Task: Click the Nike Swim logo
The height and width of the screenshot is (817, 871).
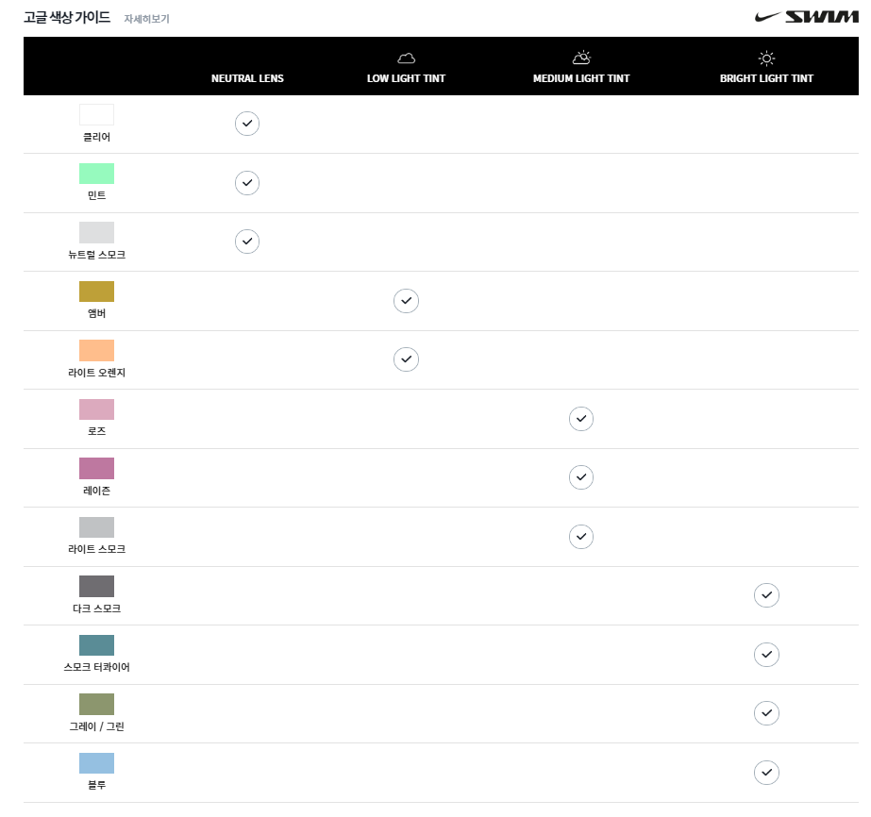Action: pos(807,17)
